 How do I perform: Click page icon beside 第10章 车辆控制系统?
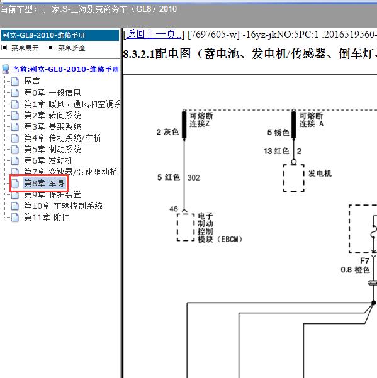[x=15, y=206]
